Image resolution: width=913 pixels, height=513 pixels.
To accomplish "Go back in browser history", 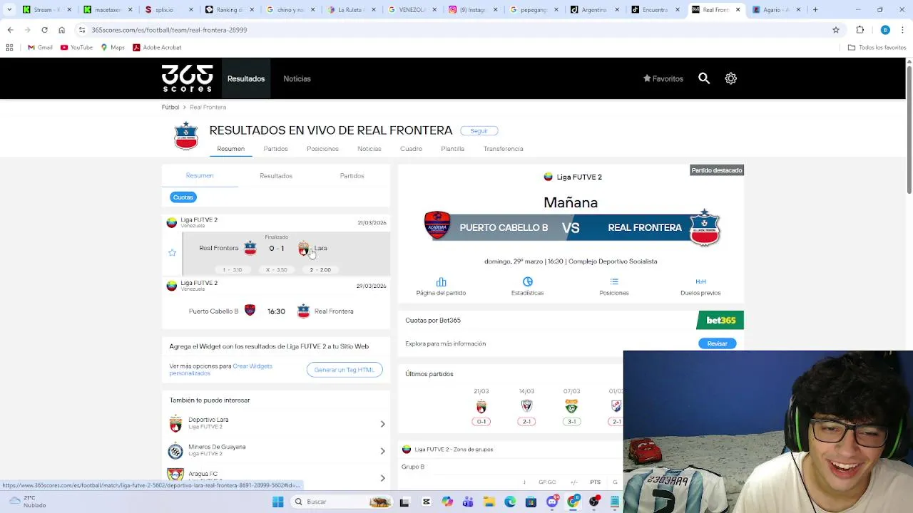I will coord(10,30).
